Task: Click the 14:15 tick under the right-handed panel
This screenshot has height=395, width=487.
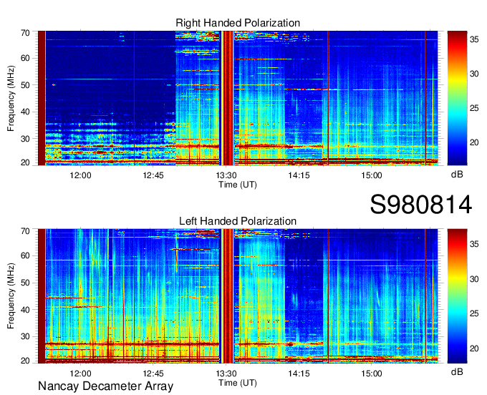Action: (299, 175)
